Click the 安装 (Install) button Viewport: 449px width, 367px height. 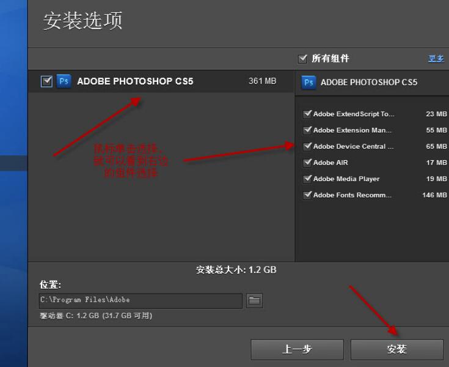(x=397, y=349)
